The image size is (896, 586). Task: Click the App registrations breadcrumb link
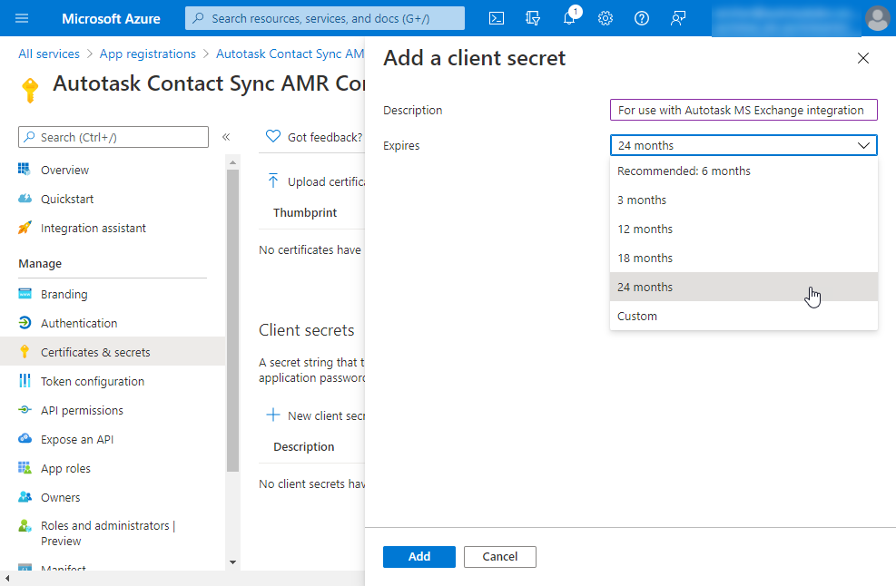tap(147, 54)
